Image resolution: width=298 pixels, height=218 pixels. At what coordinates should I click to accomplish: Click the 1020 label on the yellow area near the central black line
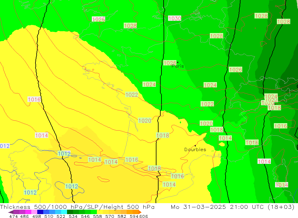145,120
